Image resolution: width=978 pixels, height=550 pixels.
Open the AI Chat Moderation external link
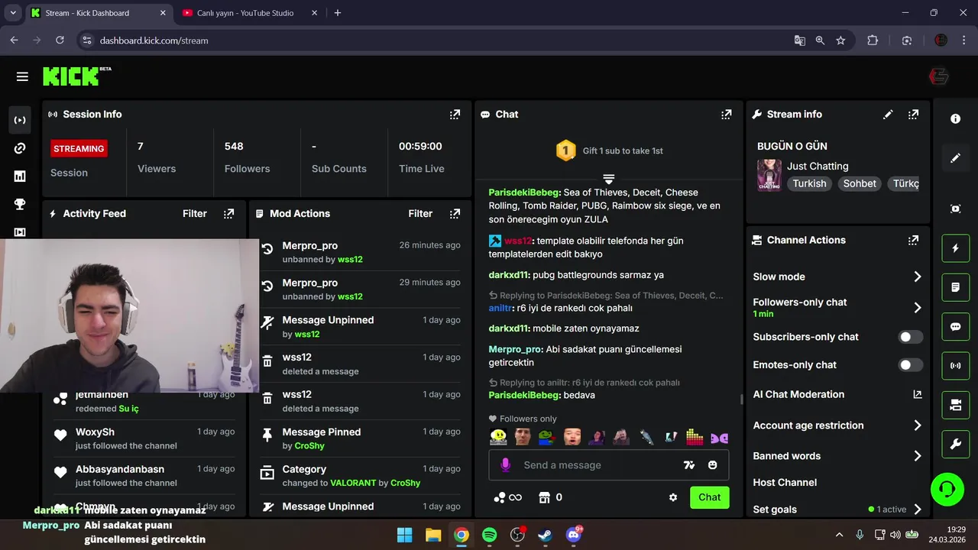[917, 394]
